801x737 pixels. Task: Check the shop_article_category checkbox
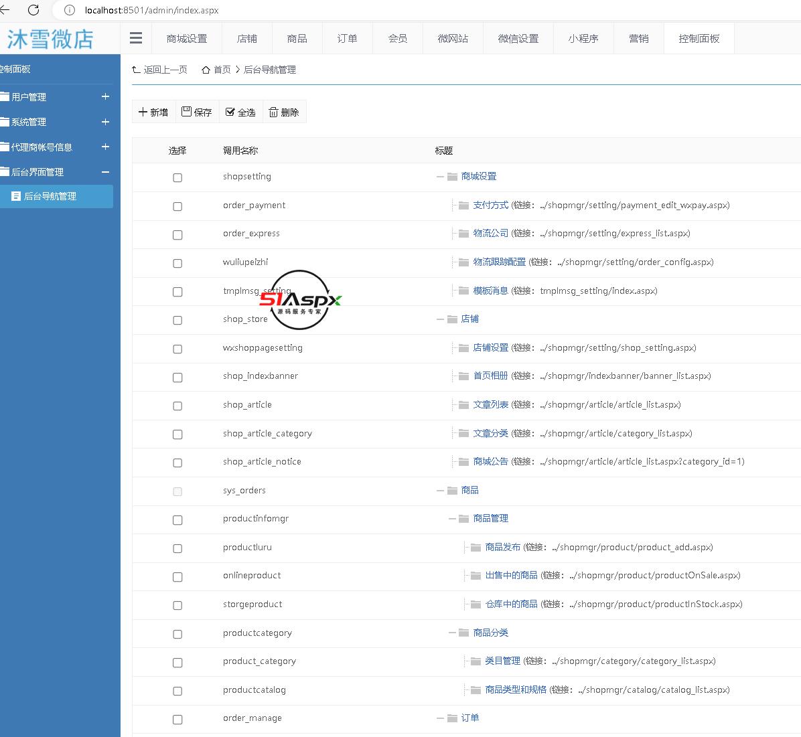(177, 434)
